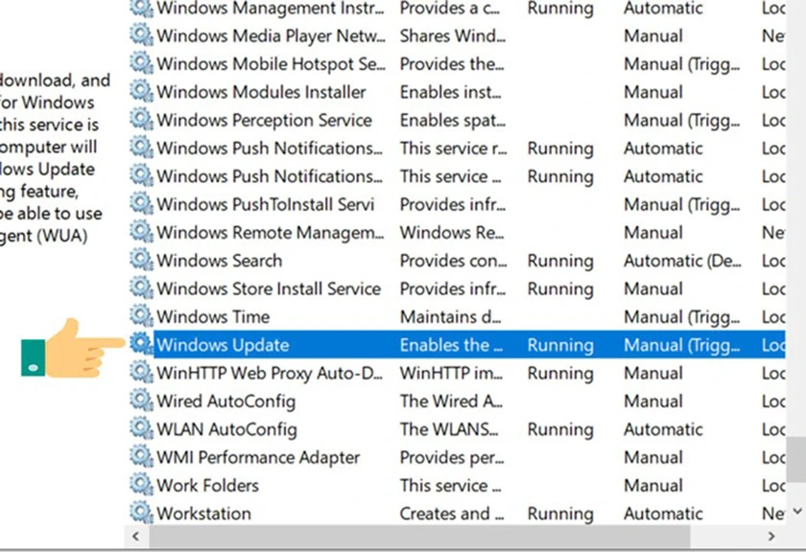Select the Workstation service name
Viewport: 806px width, 552px height.
pos(204,514)
